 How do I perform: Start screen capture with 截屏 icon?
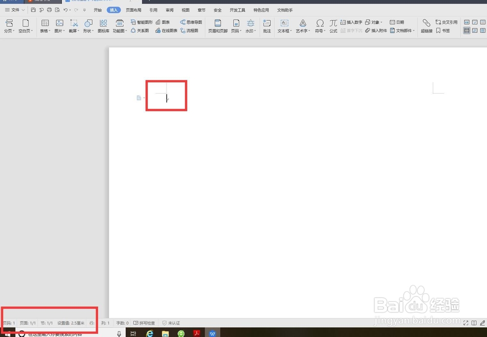click(74, 26)
